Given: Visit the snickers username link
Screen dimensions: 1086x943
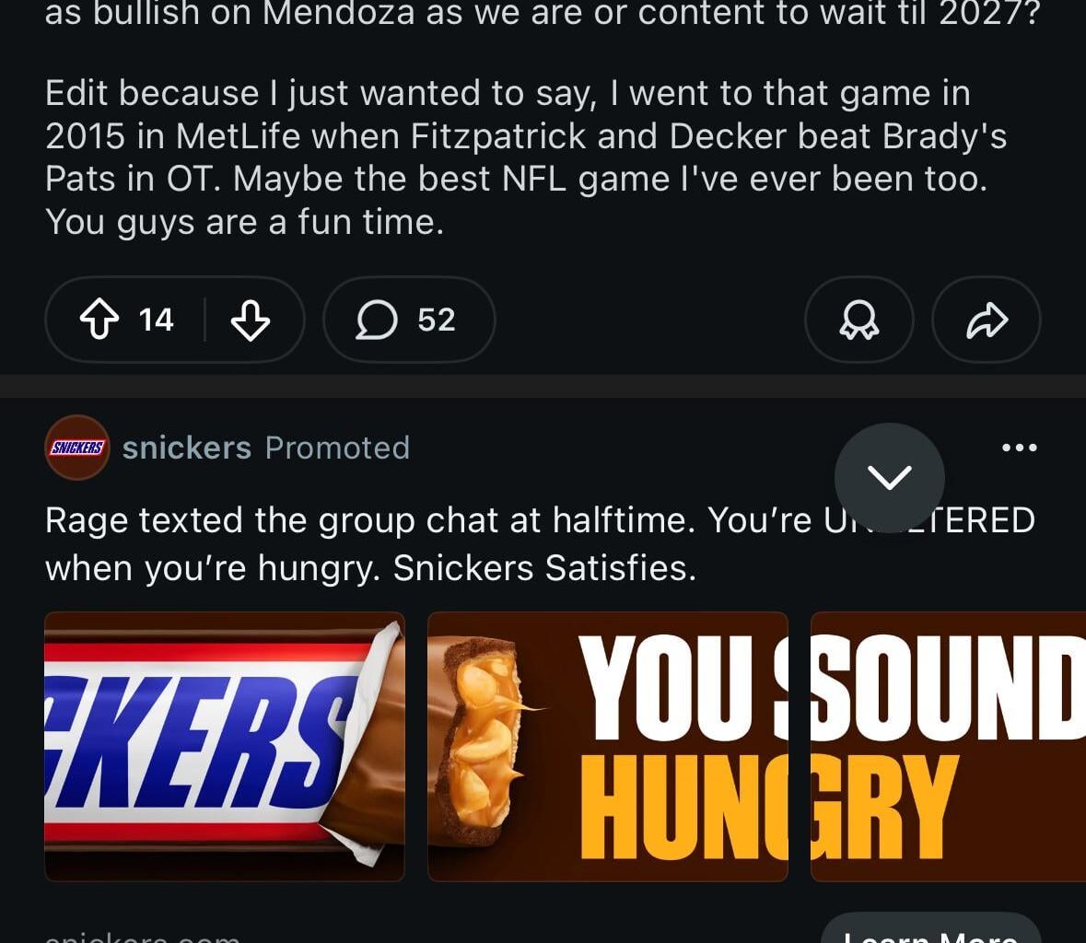Looking at the screenshot, I should click(x=187, y=448).
